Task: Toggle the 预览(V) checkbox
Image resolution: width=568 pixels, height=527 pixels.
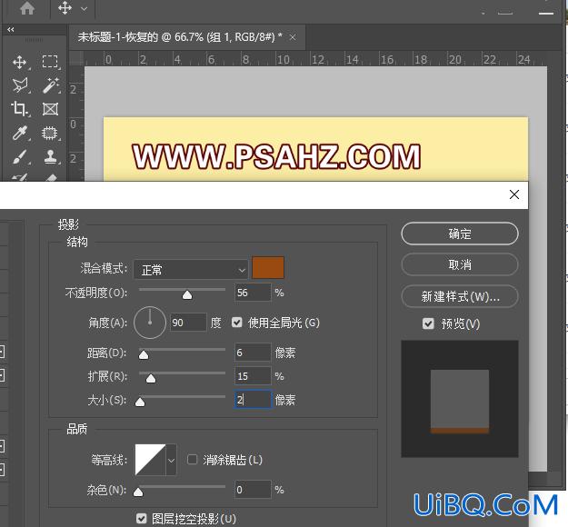Action: click(x=428, y=323)
